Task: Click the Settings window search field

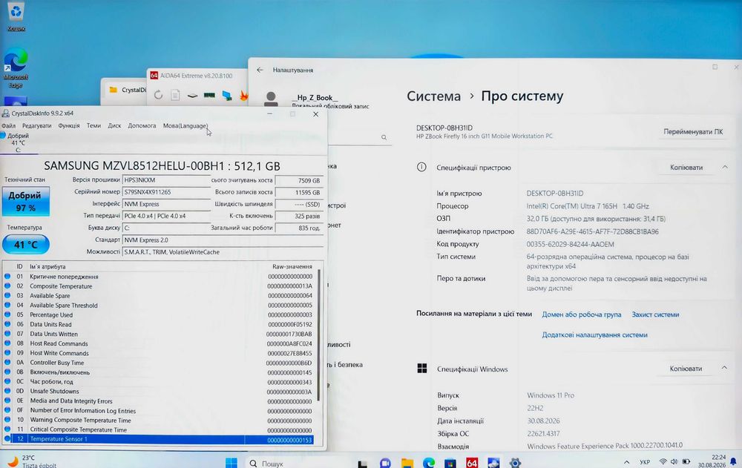Action: (x=360, y=137)
